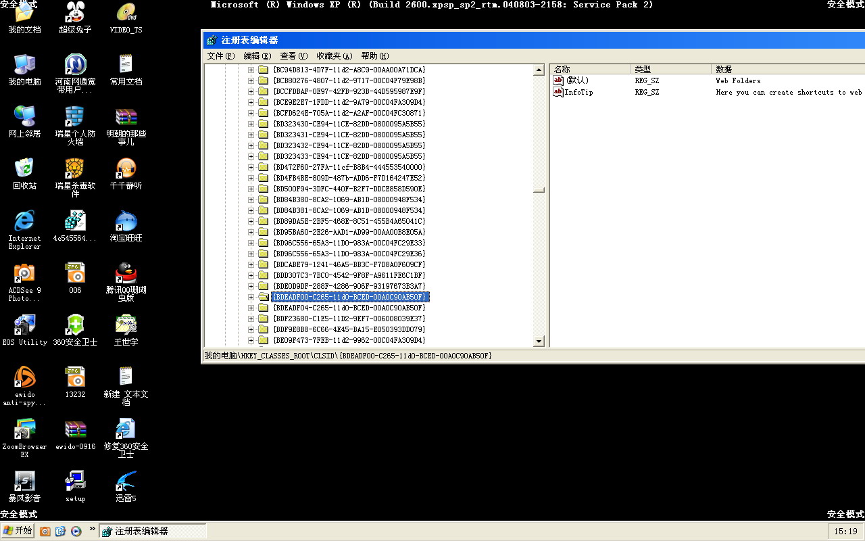Select the (默认) default value entry
The image size is (865, 541).
click(x=572, y=80)
